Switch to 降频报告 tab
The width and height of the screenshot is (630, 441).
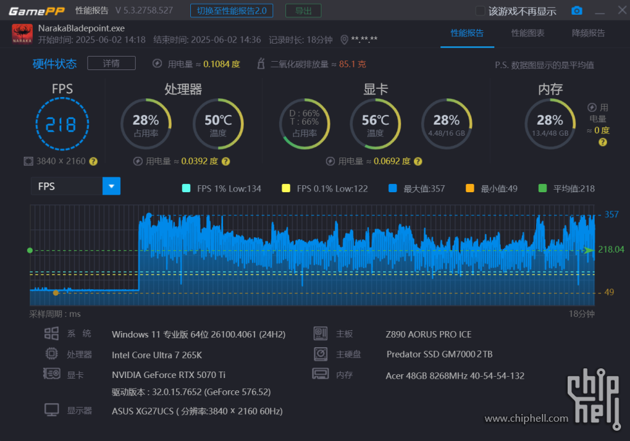tap(588, 33)
